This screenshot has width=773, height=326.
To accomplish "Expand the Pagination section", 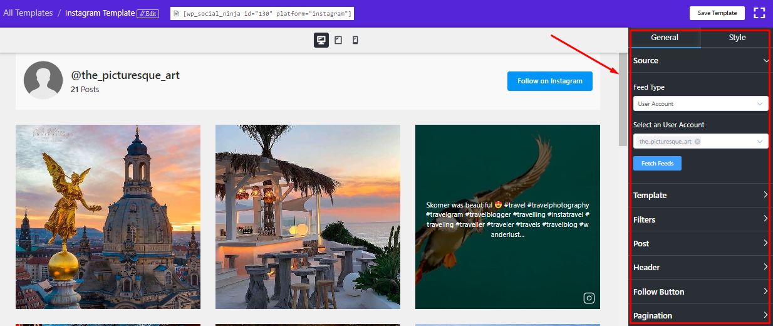I will tap(700, 315).
